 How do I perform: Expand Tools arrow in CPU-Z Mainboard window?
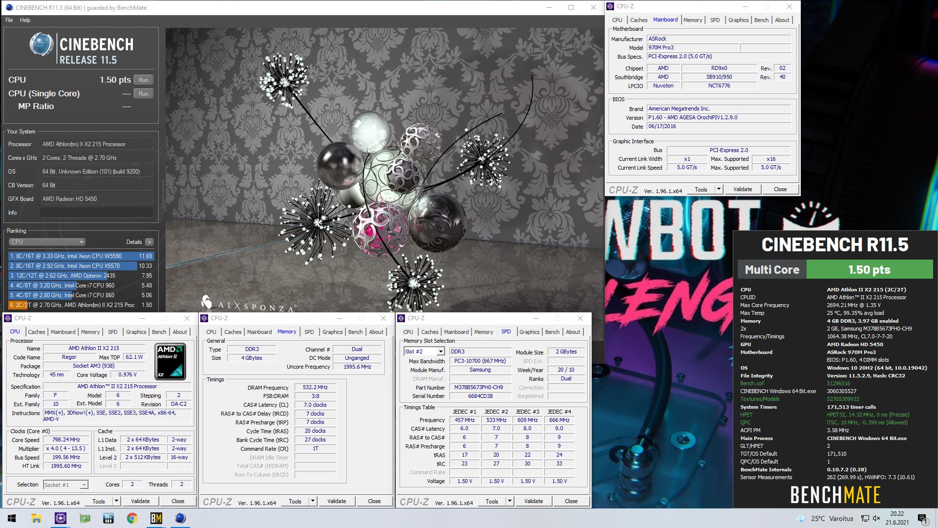click(719, 189)
